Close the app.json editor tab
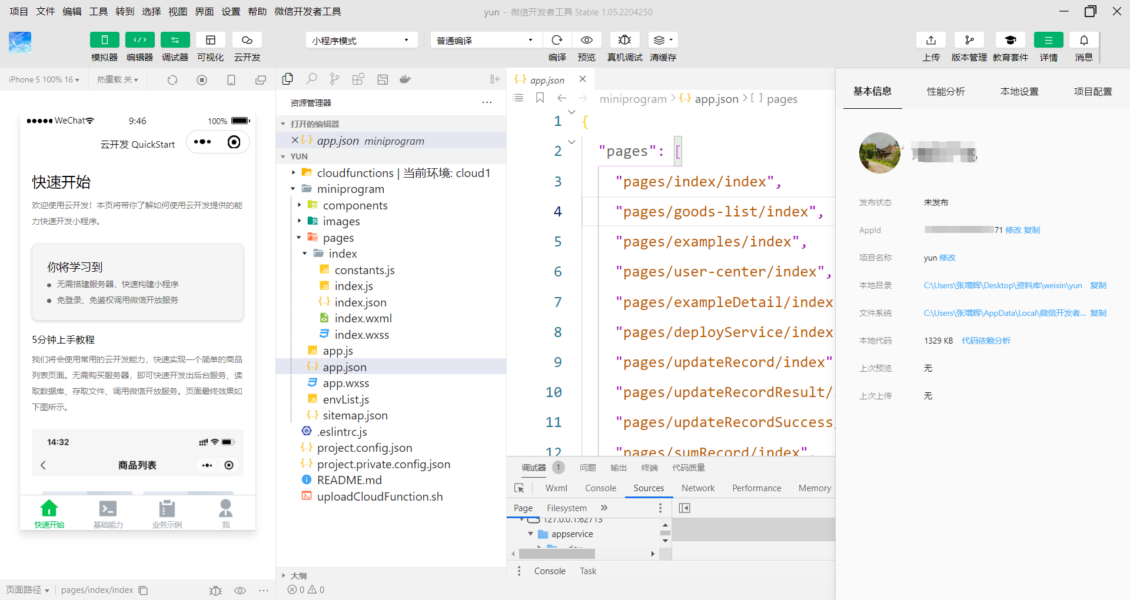The image size is (1130, 600). tap(583, 79)
